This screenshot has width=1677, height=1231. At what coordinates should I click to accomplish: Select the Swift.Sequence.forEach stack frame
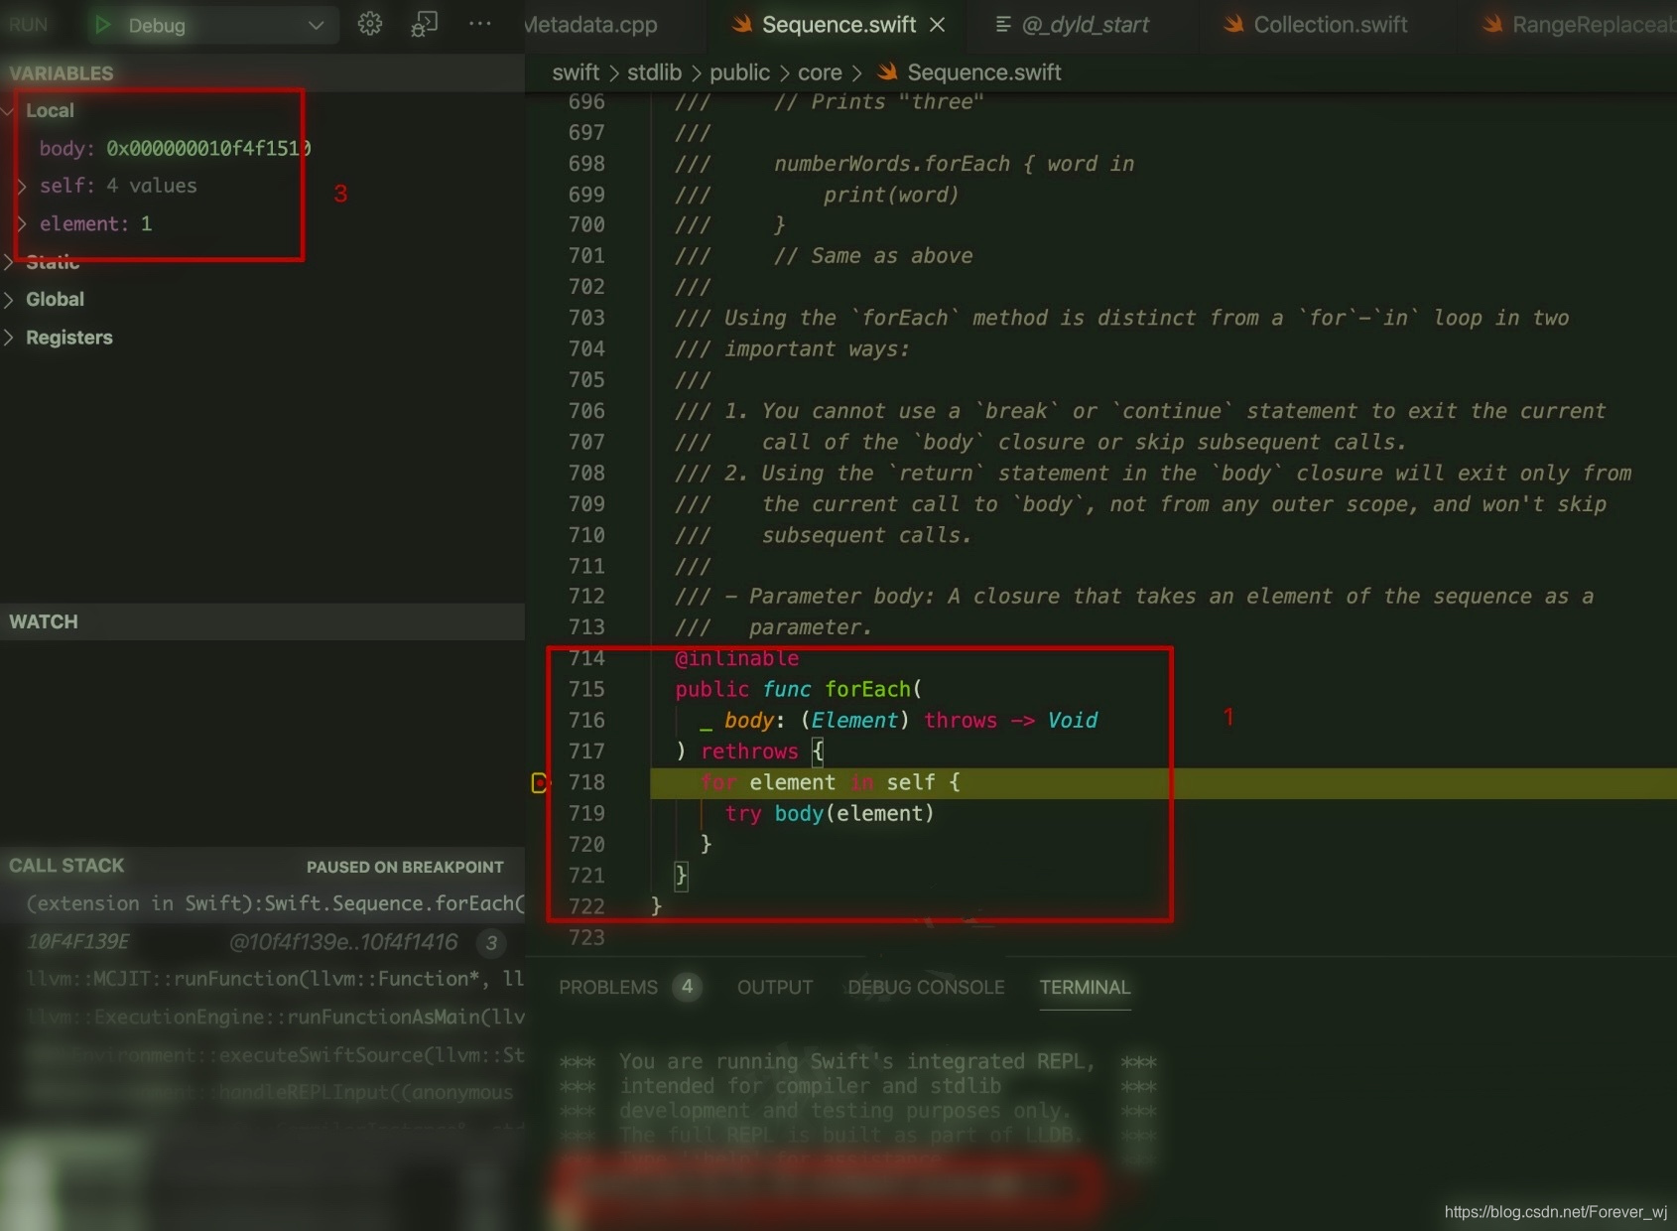point(262,903)
